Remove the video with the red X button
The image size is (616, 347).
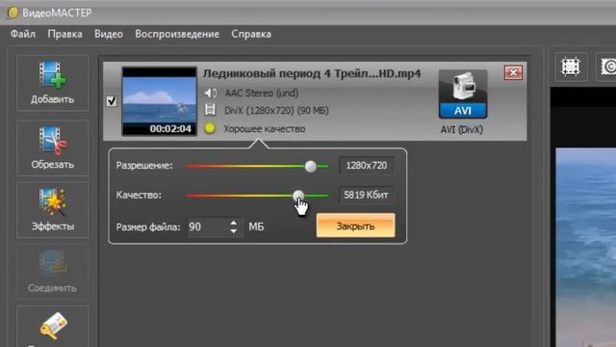click(513, 73)
